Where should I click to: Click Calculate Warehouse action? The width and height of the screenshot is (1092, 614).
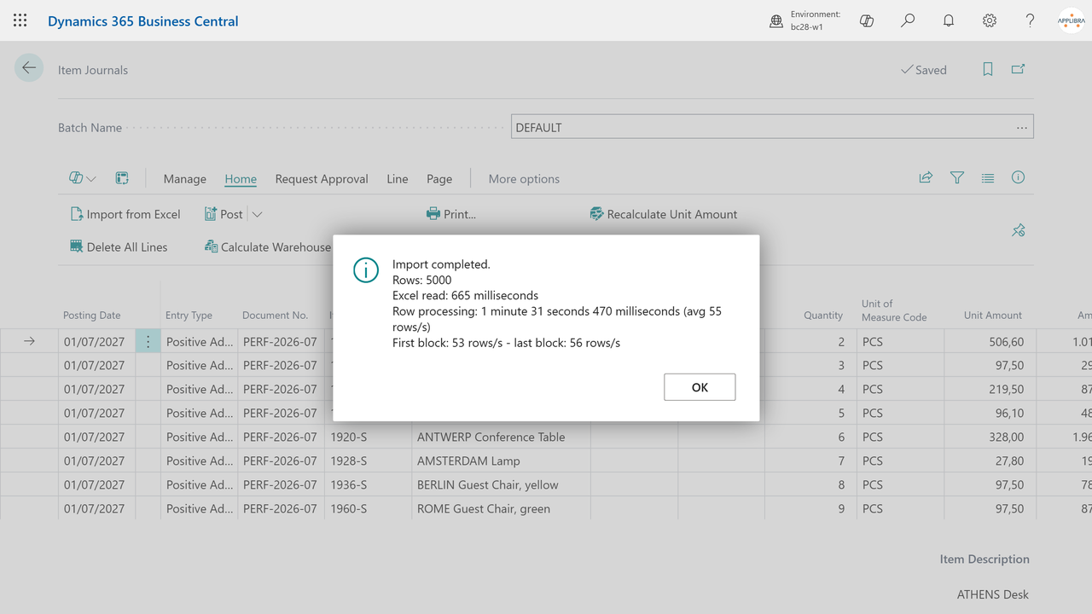point(267,246)
